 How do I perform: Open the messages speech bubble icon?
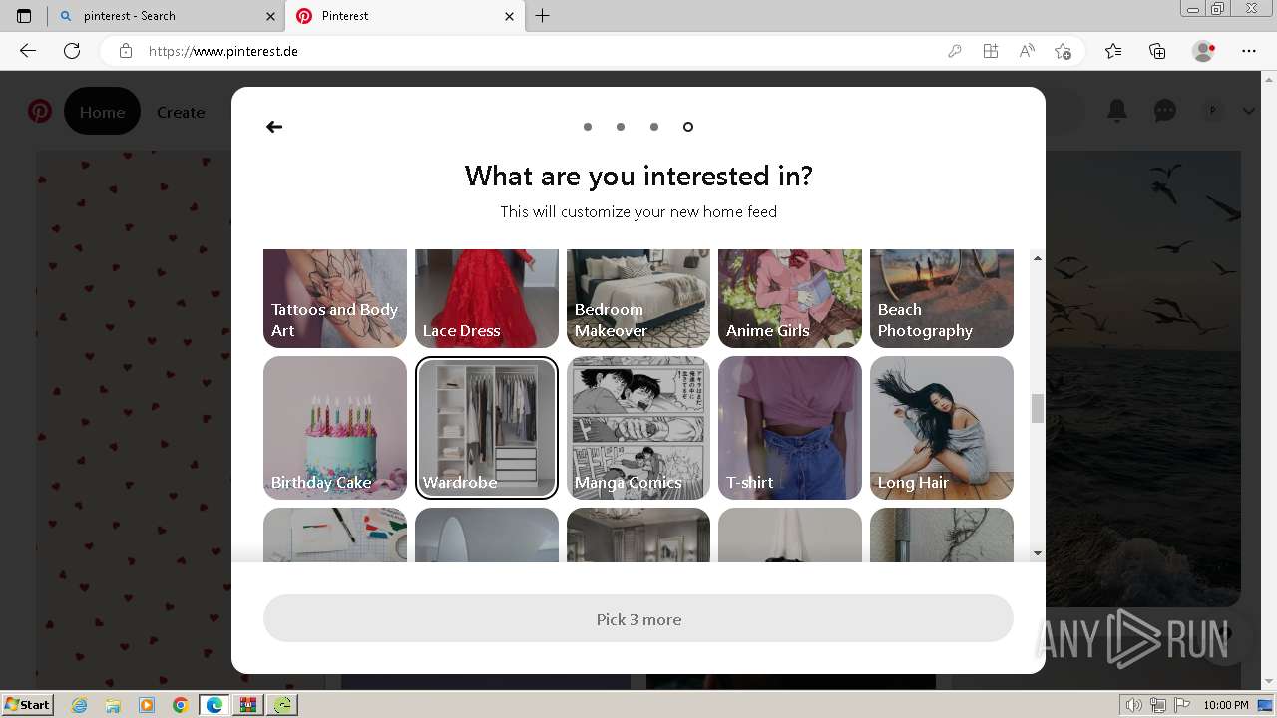1165,111
